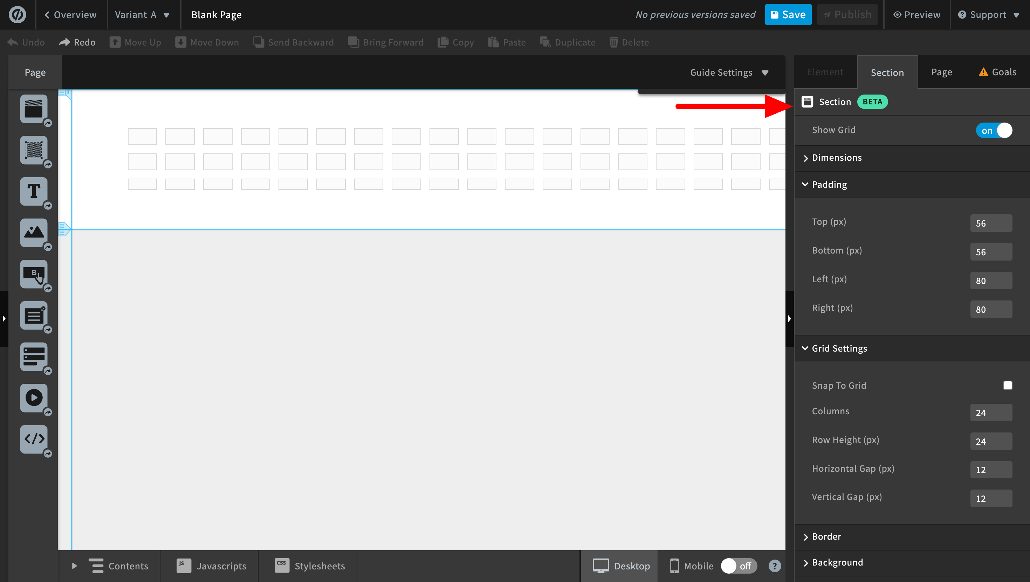The height and width of the screenshot is (582, 1030).
Task: Select the Box widget icon
Action: pyautogui.click(x=34, y=150)
